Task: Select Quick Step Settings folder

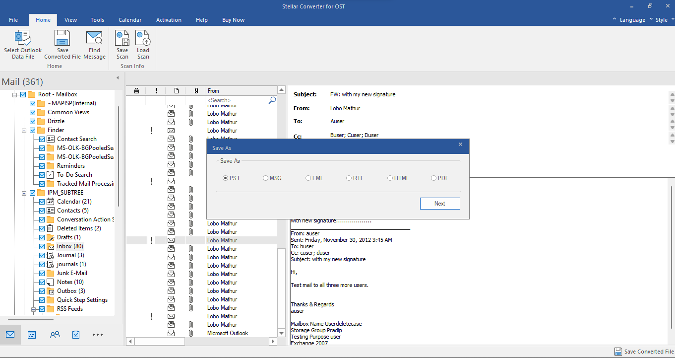Action: 82,300
